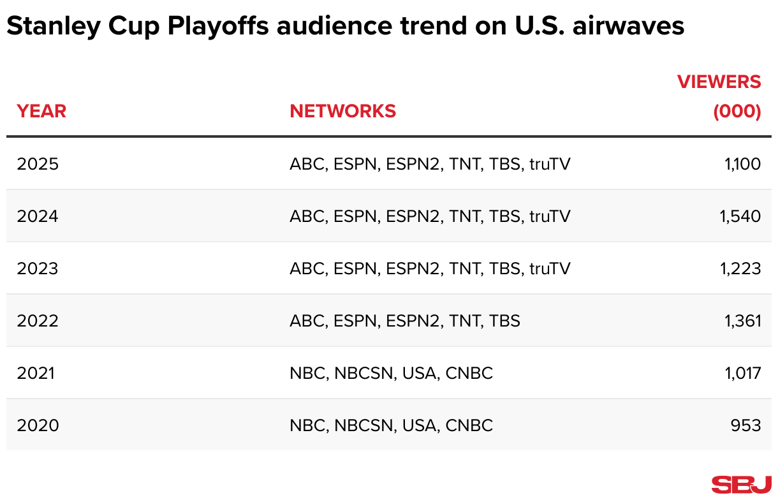The image size is (778, 500).
Task: Click the NETWORKS column header
Action: [x=343, y=111]
